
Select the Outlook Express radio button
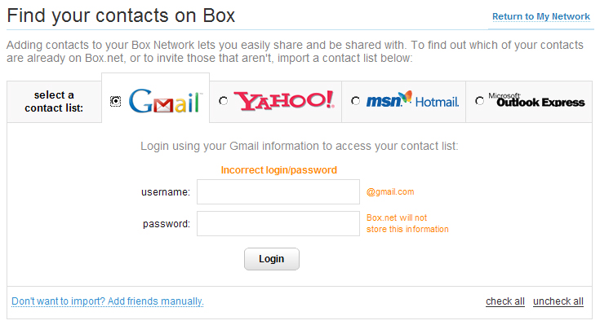[x=479, y=101]
